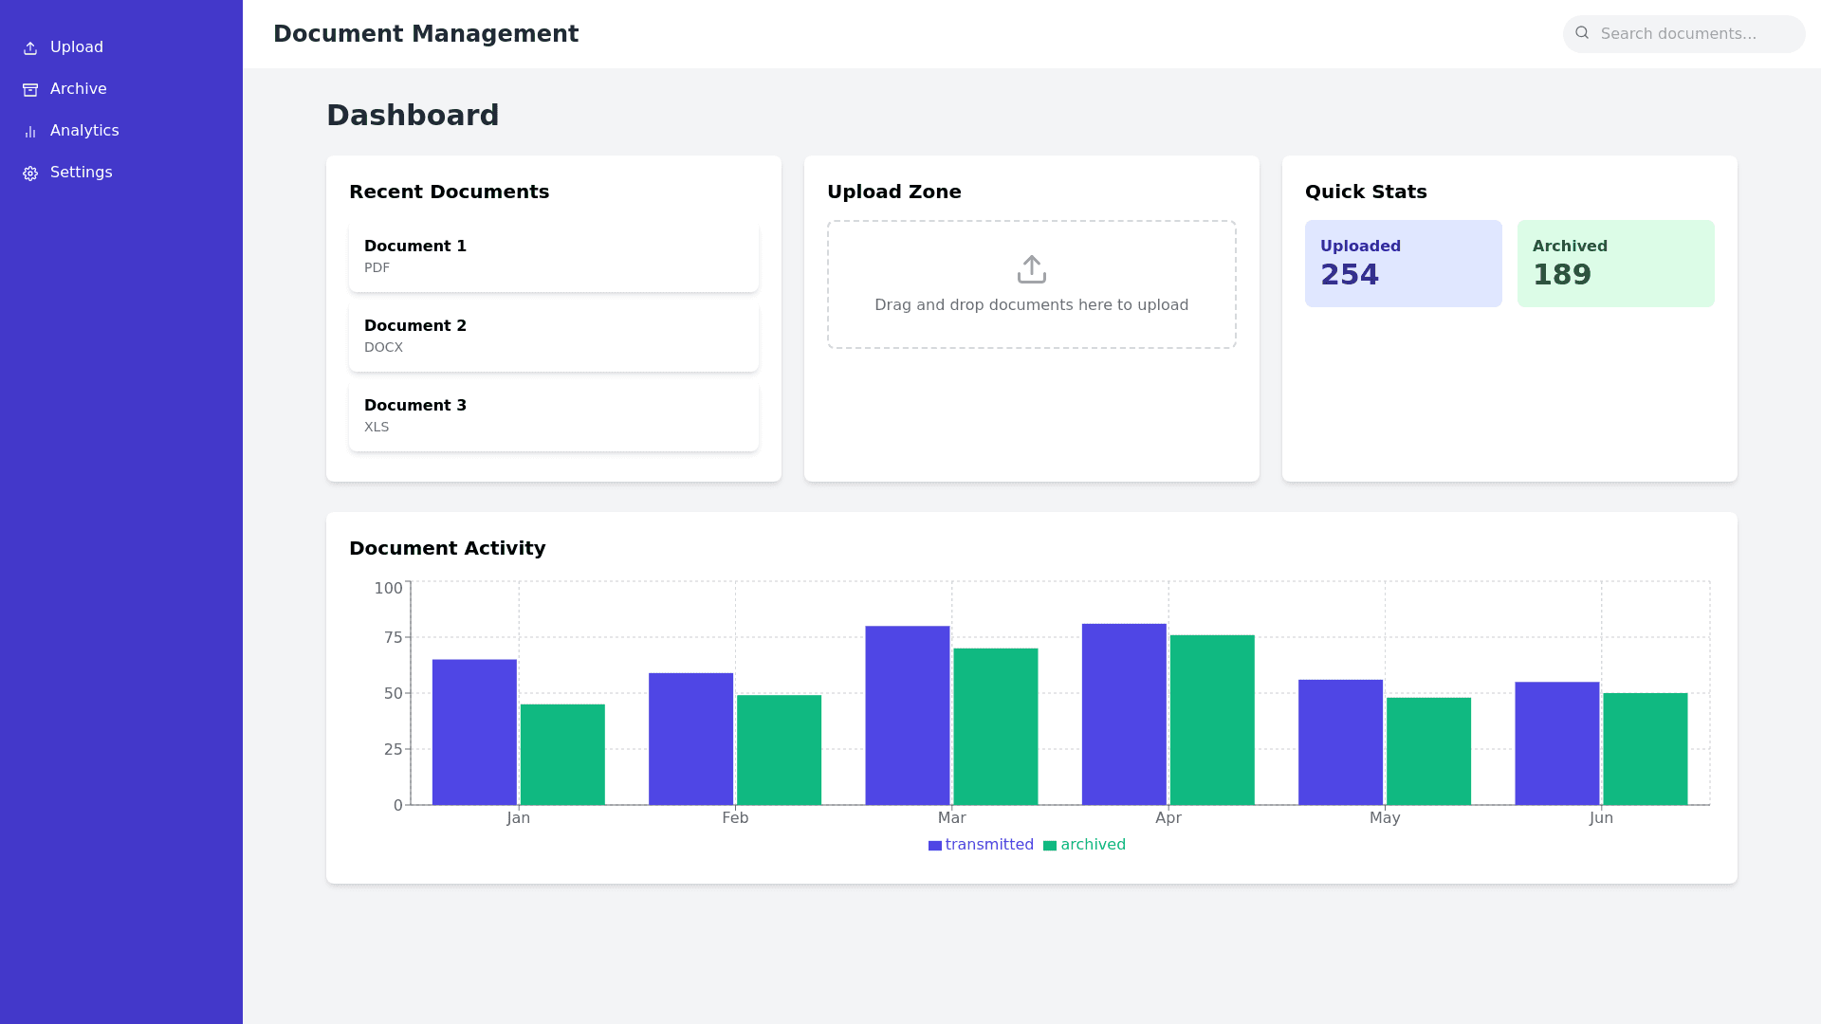Click the Upload icon in sidebar
The image size is (1821, 1024).
[x=30, y=48]
